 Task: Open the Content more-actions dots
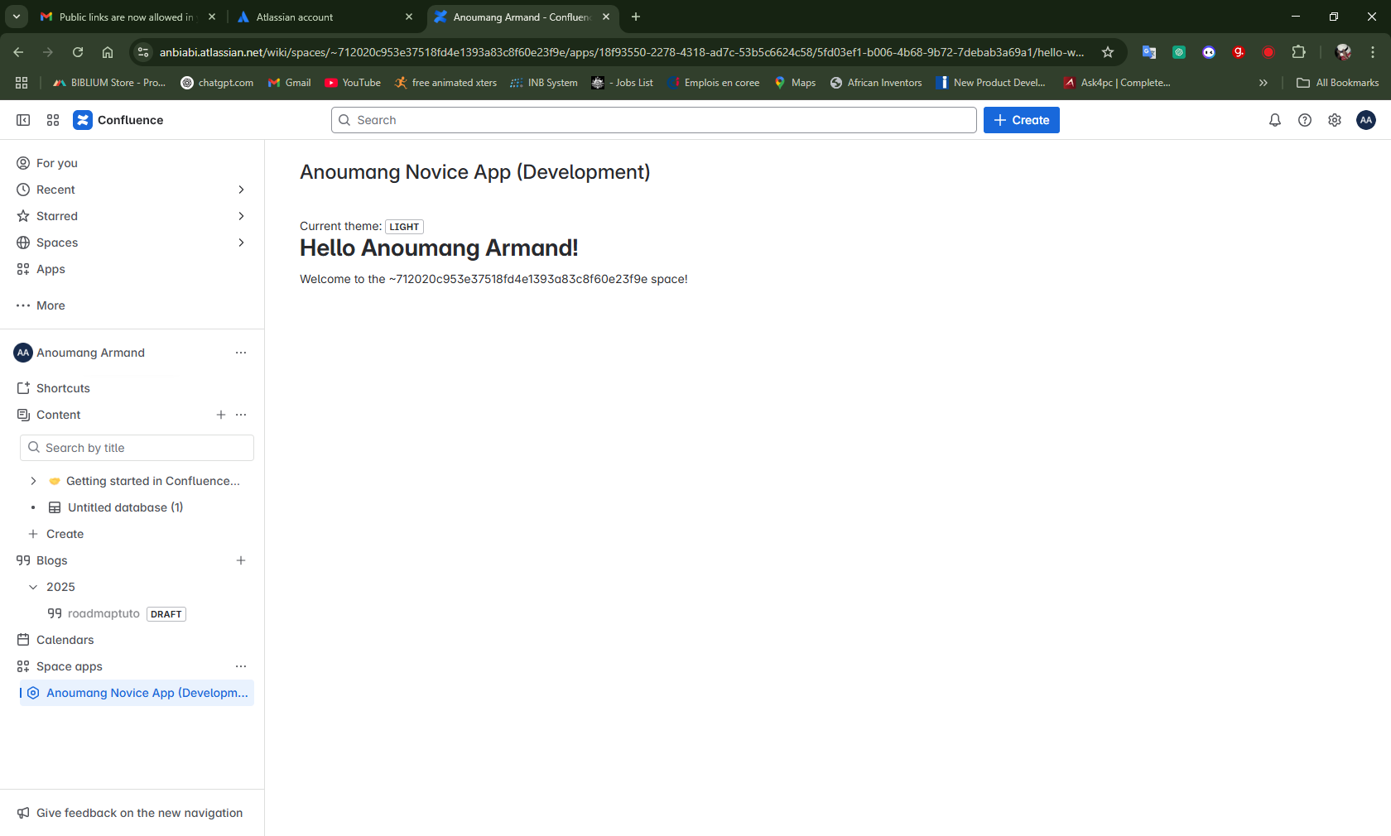tap(241, 415)
